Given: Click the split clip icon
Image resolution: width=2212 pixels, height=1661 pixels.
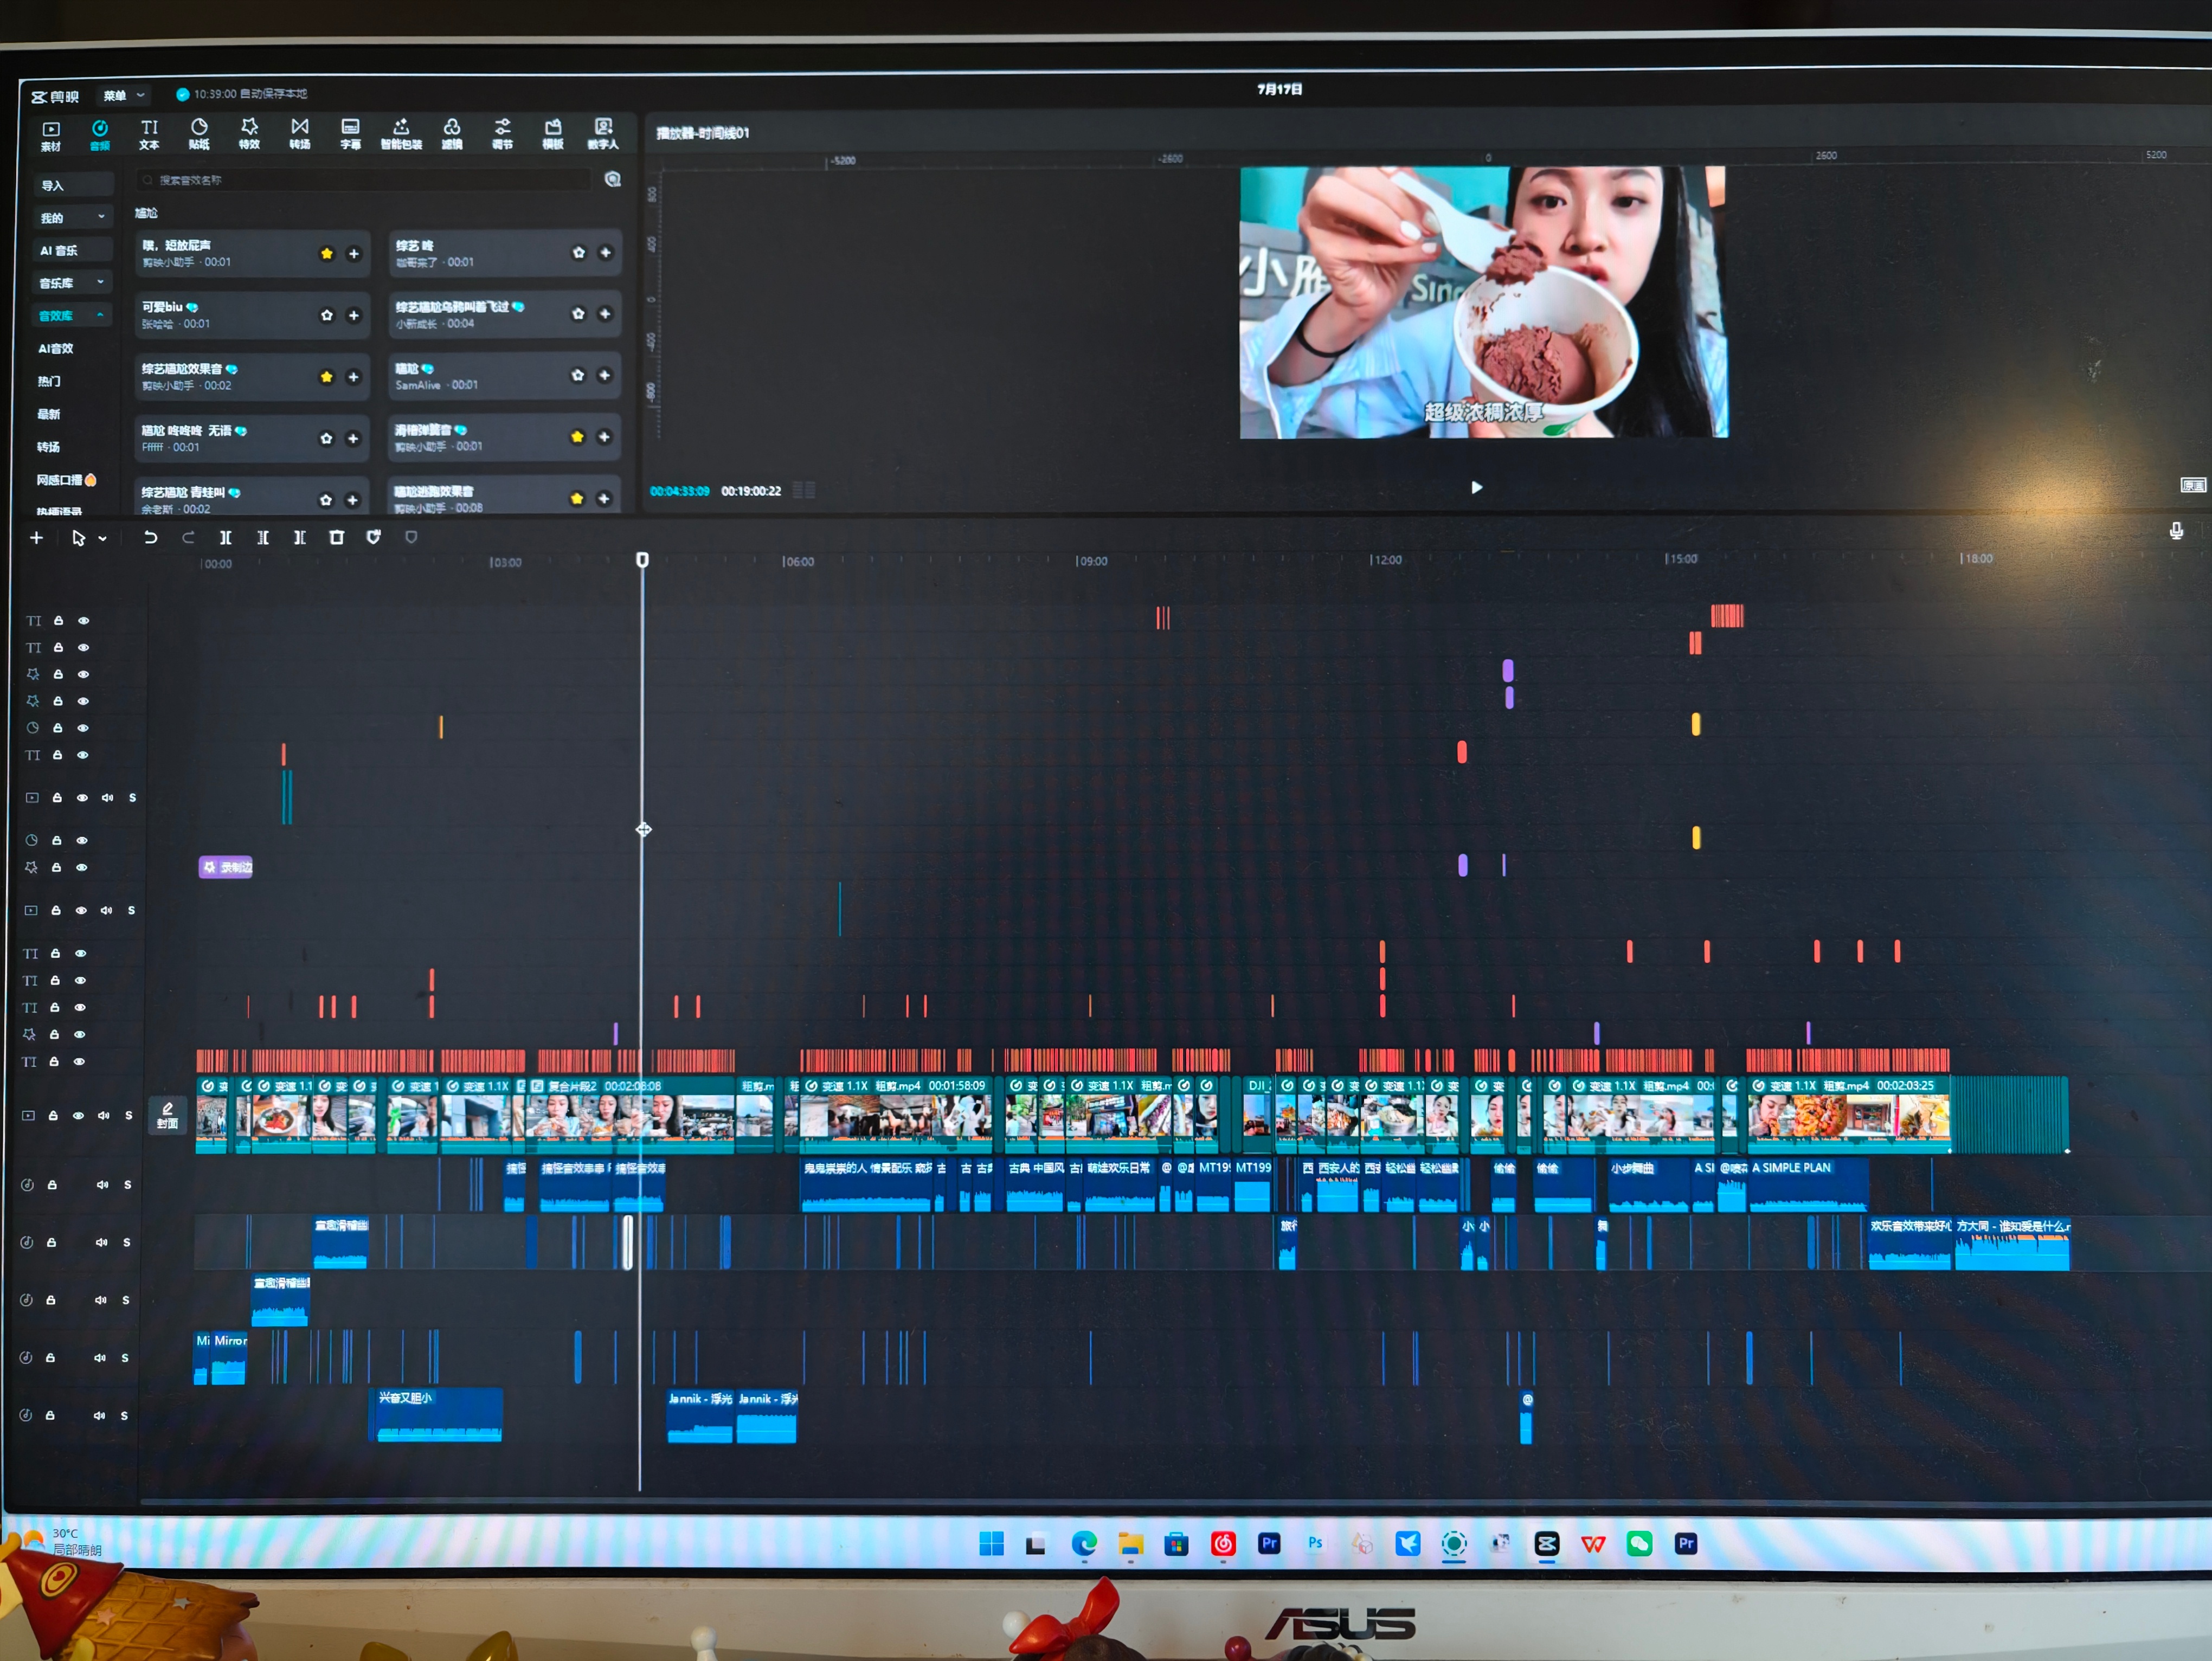Looking at the screenshot, I should (x=225, y=537).
